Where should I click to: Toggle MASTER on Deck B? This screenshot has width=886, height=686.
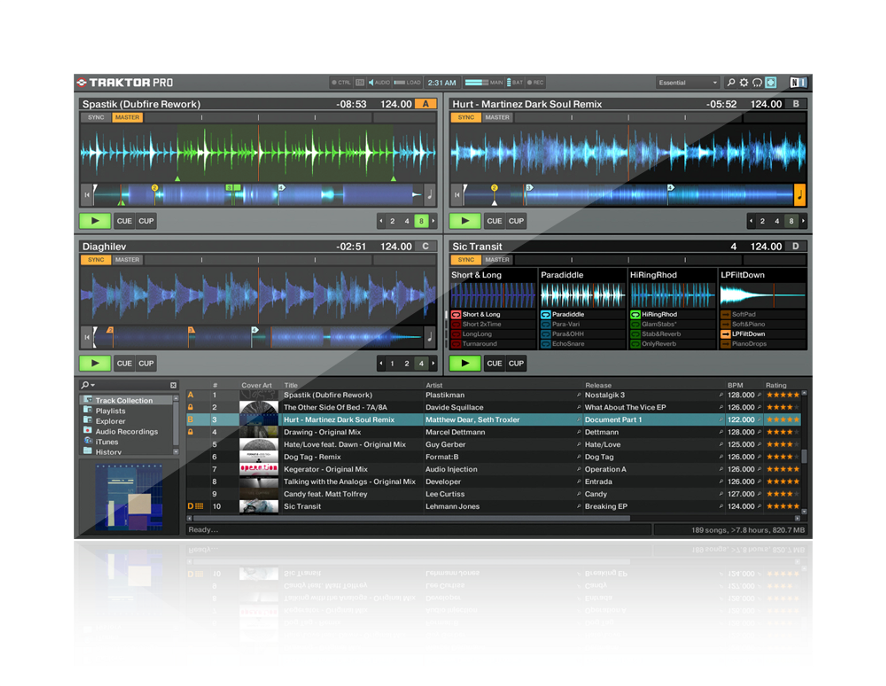pos(497,117)
